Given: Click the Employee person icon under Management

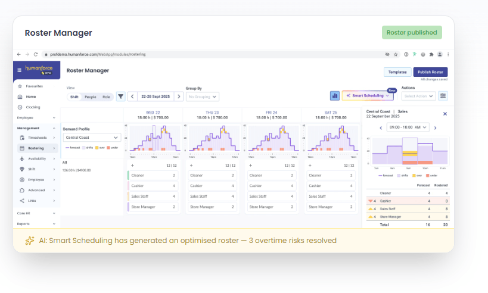Looking at the screenshot, I should pos(22,180).
